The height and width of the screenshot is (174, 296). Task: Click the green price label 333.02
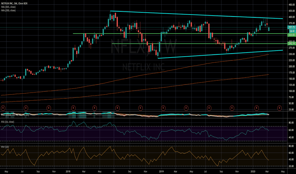point(292,35)
